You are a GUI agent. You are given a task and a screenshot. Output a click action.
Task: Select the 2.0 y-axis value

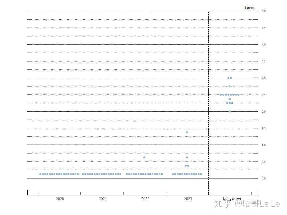tap(263, 112)
